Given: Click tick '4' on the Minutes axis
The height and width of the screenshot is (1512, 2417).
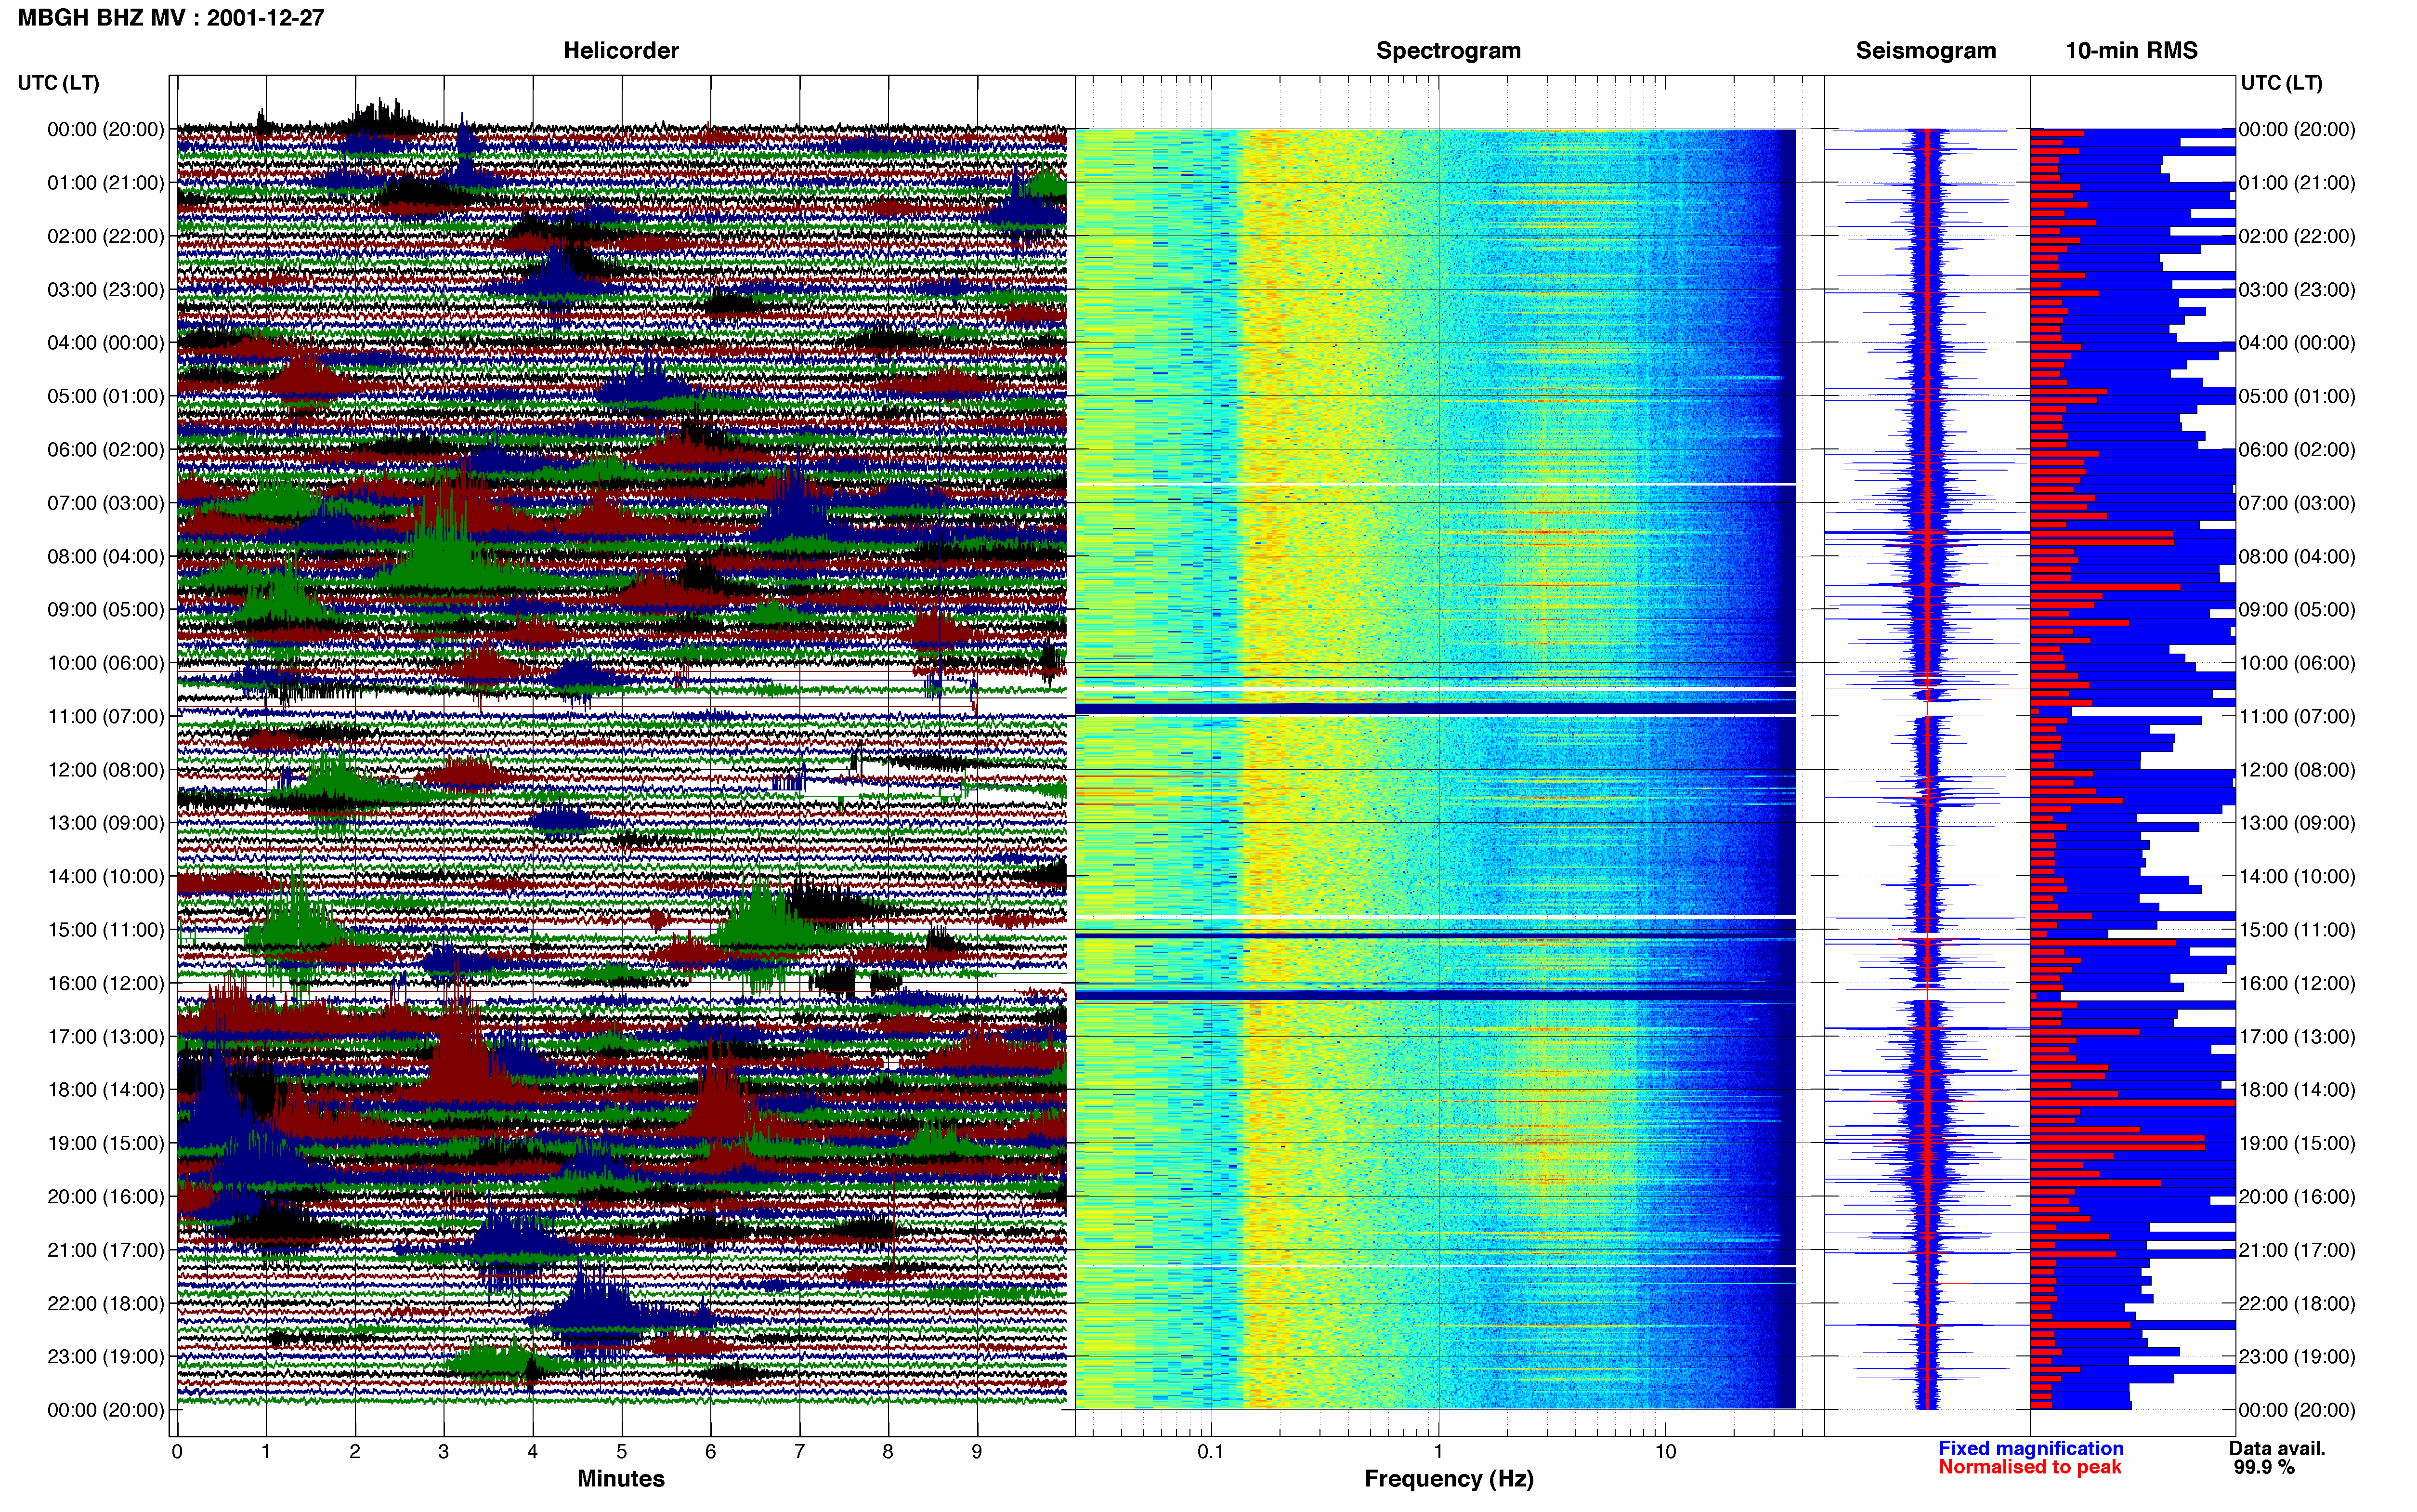Looking at the screenshot, I should click(x=533, y=1452).
